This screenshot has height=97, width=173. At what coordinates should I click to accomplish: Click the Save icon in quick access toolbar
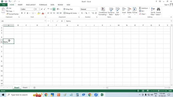pyautogui.click(x=6, y=1)
